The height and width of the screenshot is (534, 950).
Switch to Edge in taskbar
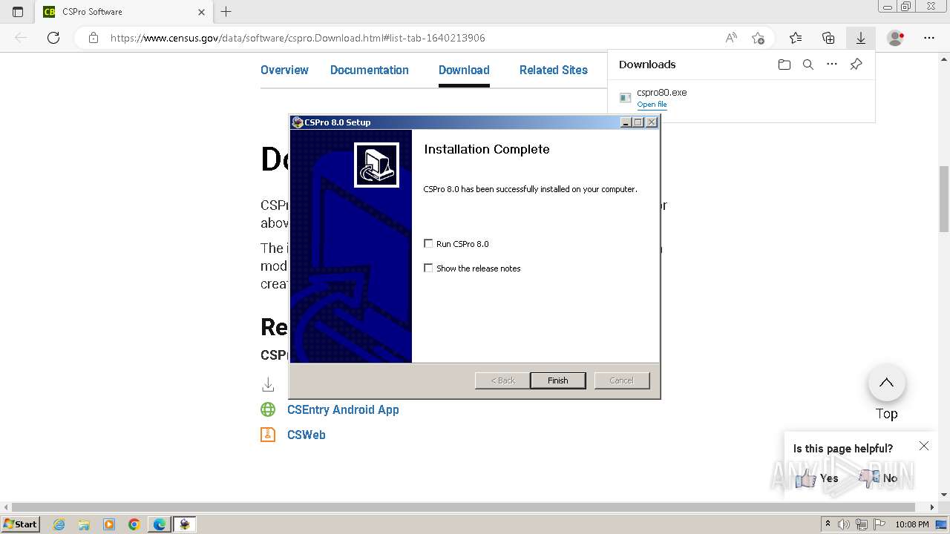[160, 524]
